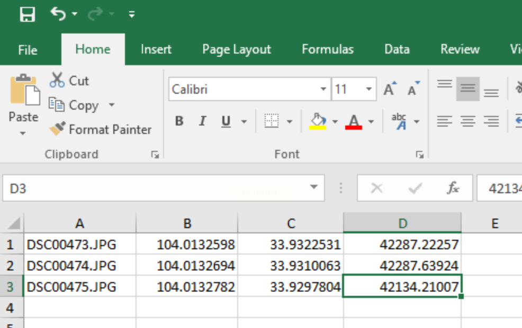Click the Save icon in title bar

coord(27,14)
